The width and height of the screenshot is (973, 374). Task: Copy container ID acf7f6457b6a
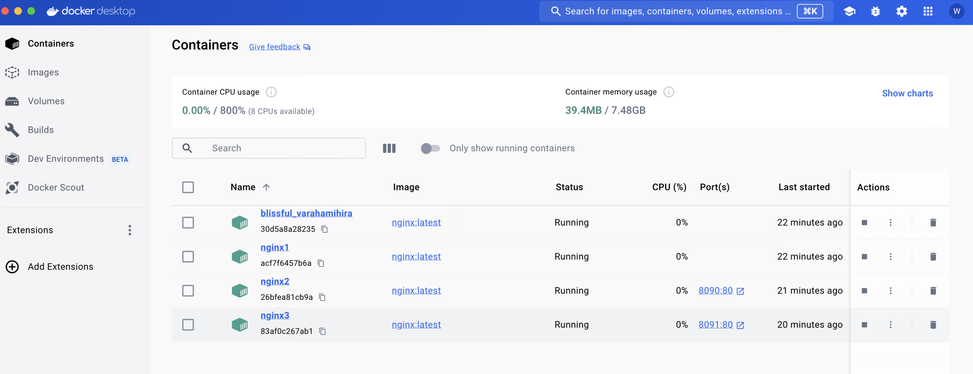point(321,263)
